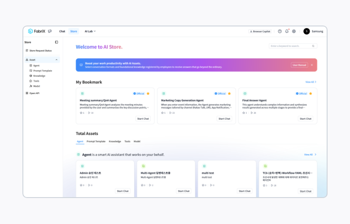This screenshot has width=350, height=224.
Task: Click the search magnifier icon
Action: (313, 46)
